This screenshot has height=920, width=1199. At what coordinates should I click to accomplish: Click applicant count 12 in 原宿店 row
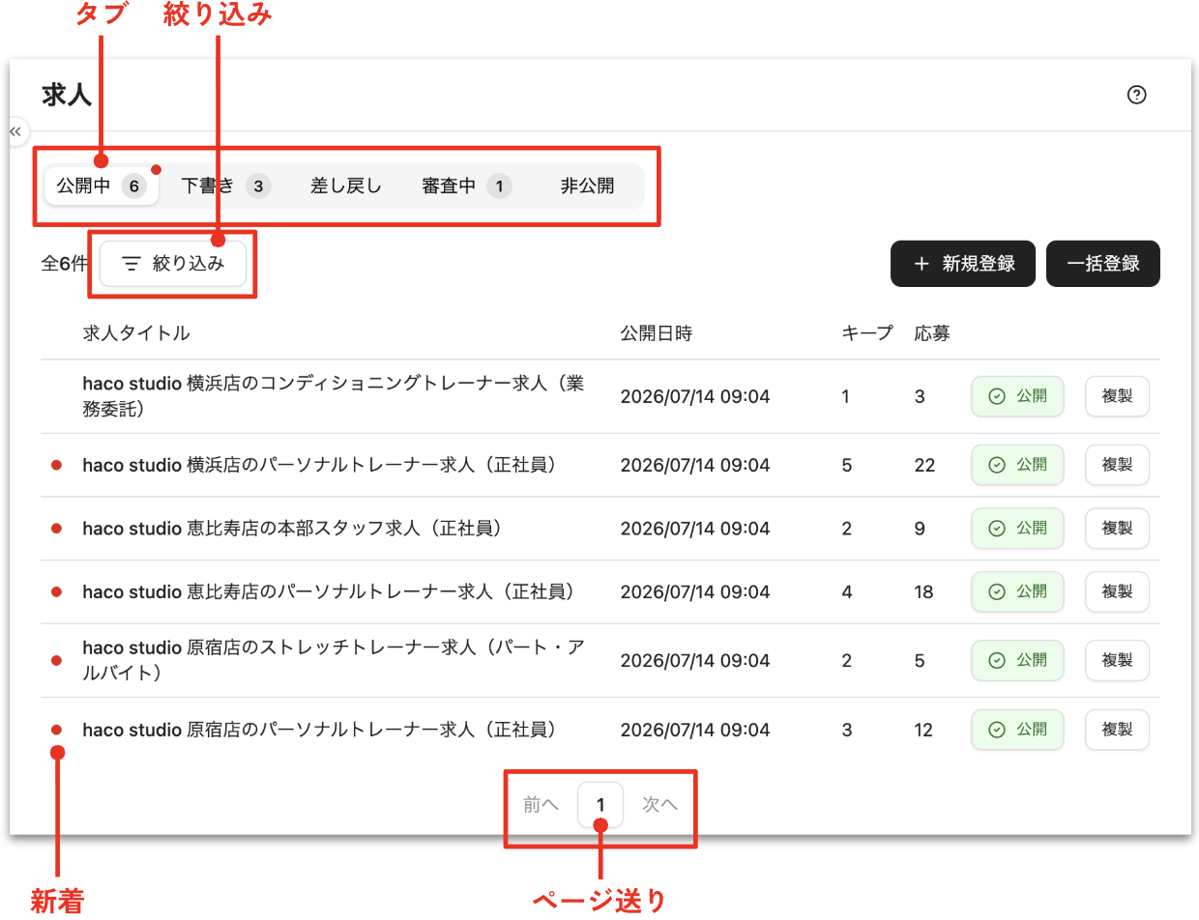923,730
